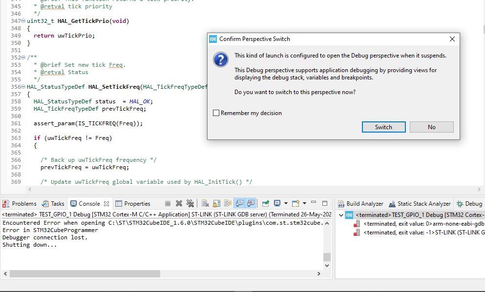Click 'Error in STM32CubeProgrammer' console line

(50, 230)
